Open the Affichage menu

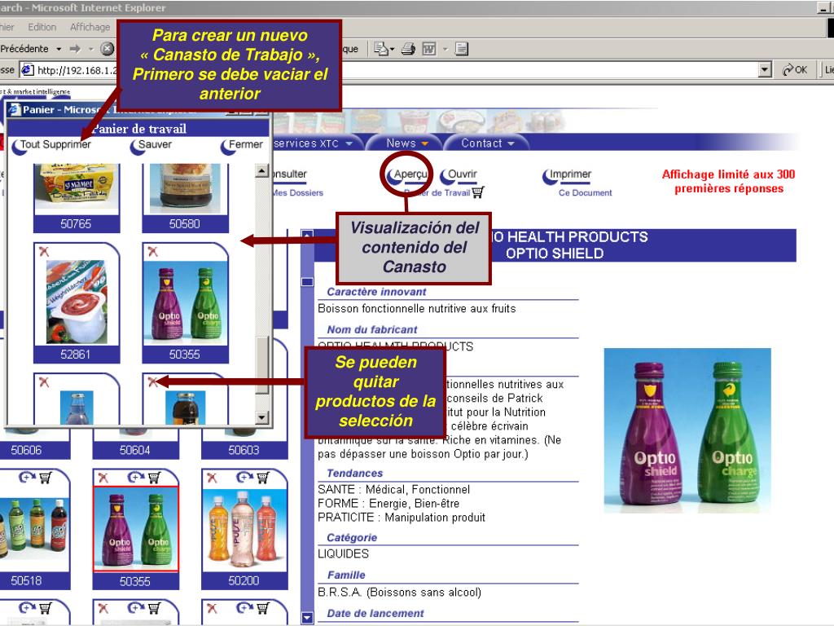90,27
